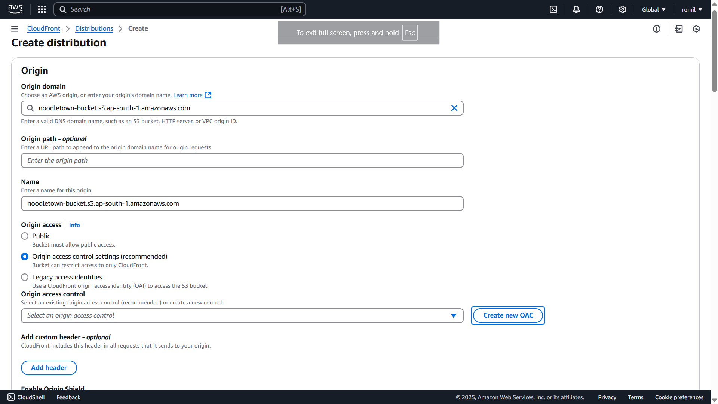Focus the origin Name field
Screen dimensions: 718x404
click(x=242, y=203)
